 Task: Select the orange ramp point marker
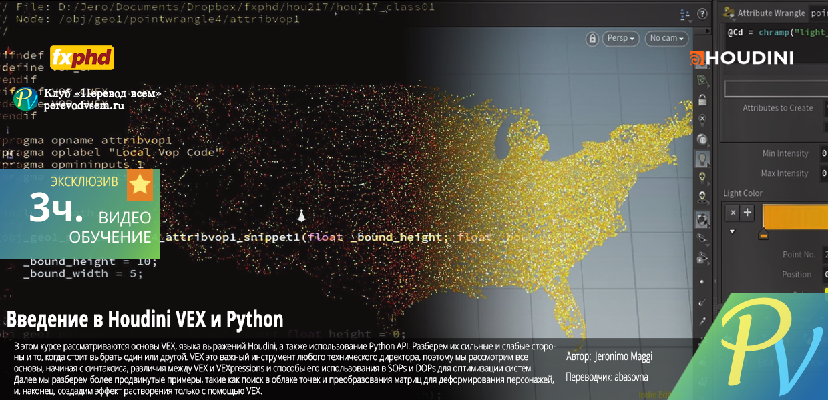click(x=764, y=234)
